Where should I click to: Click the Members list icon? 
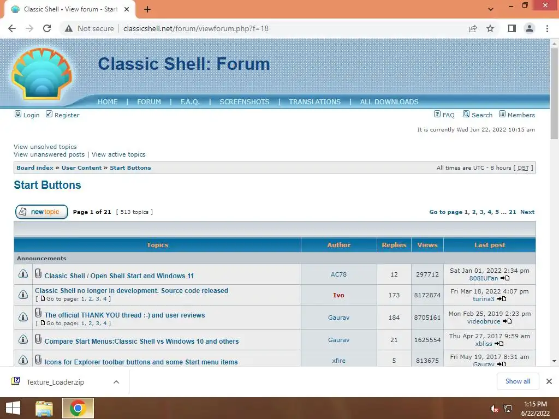(502, 114)
